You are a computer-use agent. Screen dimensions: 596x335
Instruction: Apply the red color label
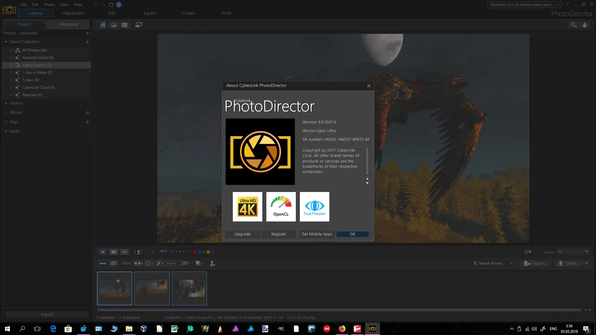tap(194, 252)
